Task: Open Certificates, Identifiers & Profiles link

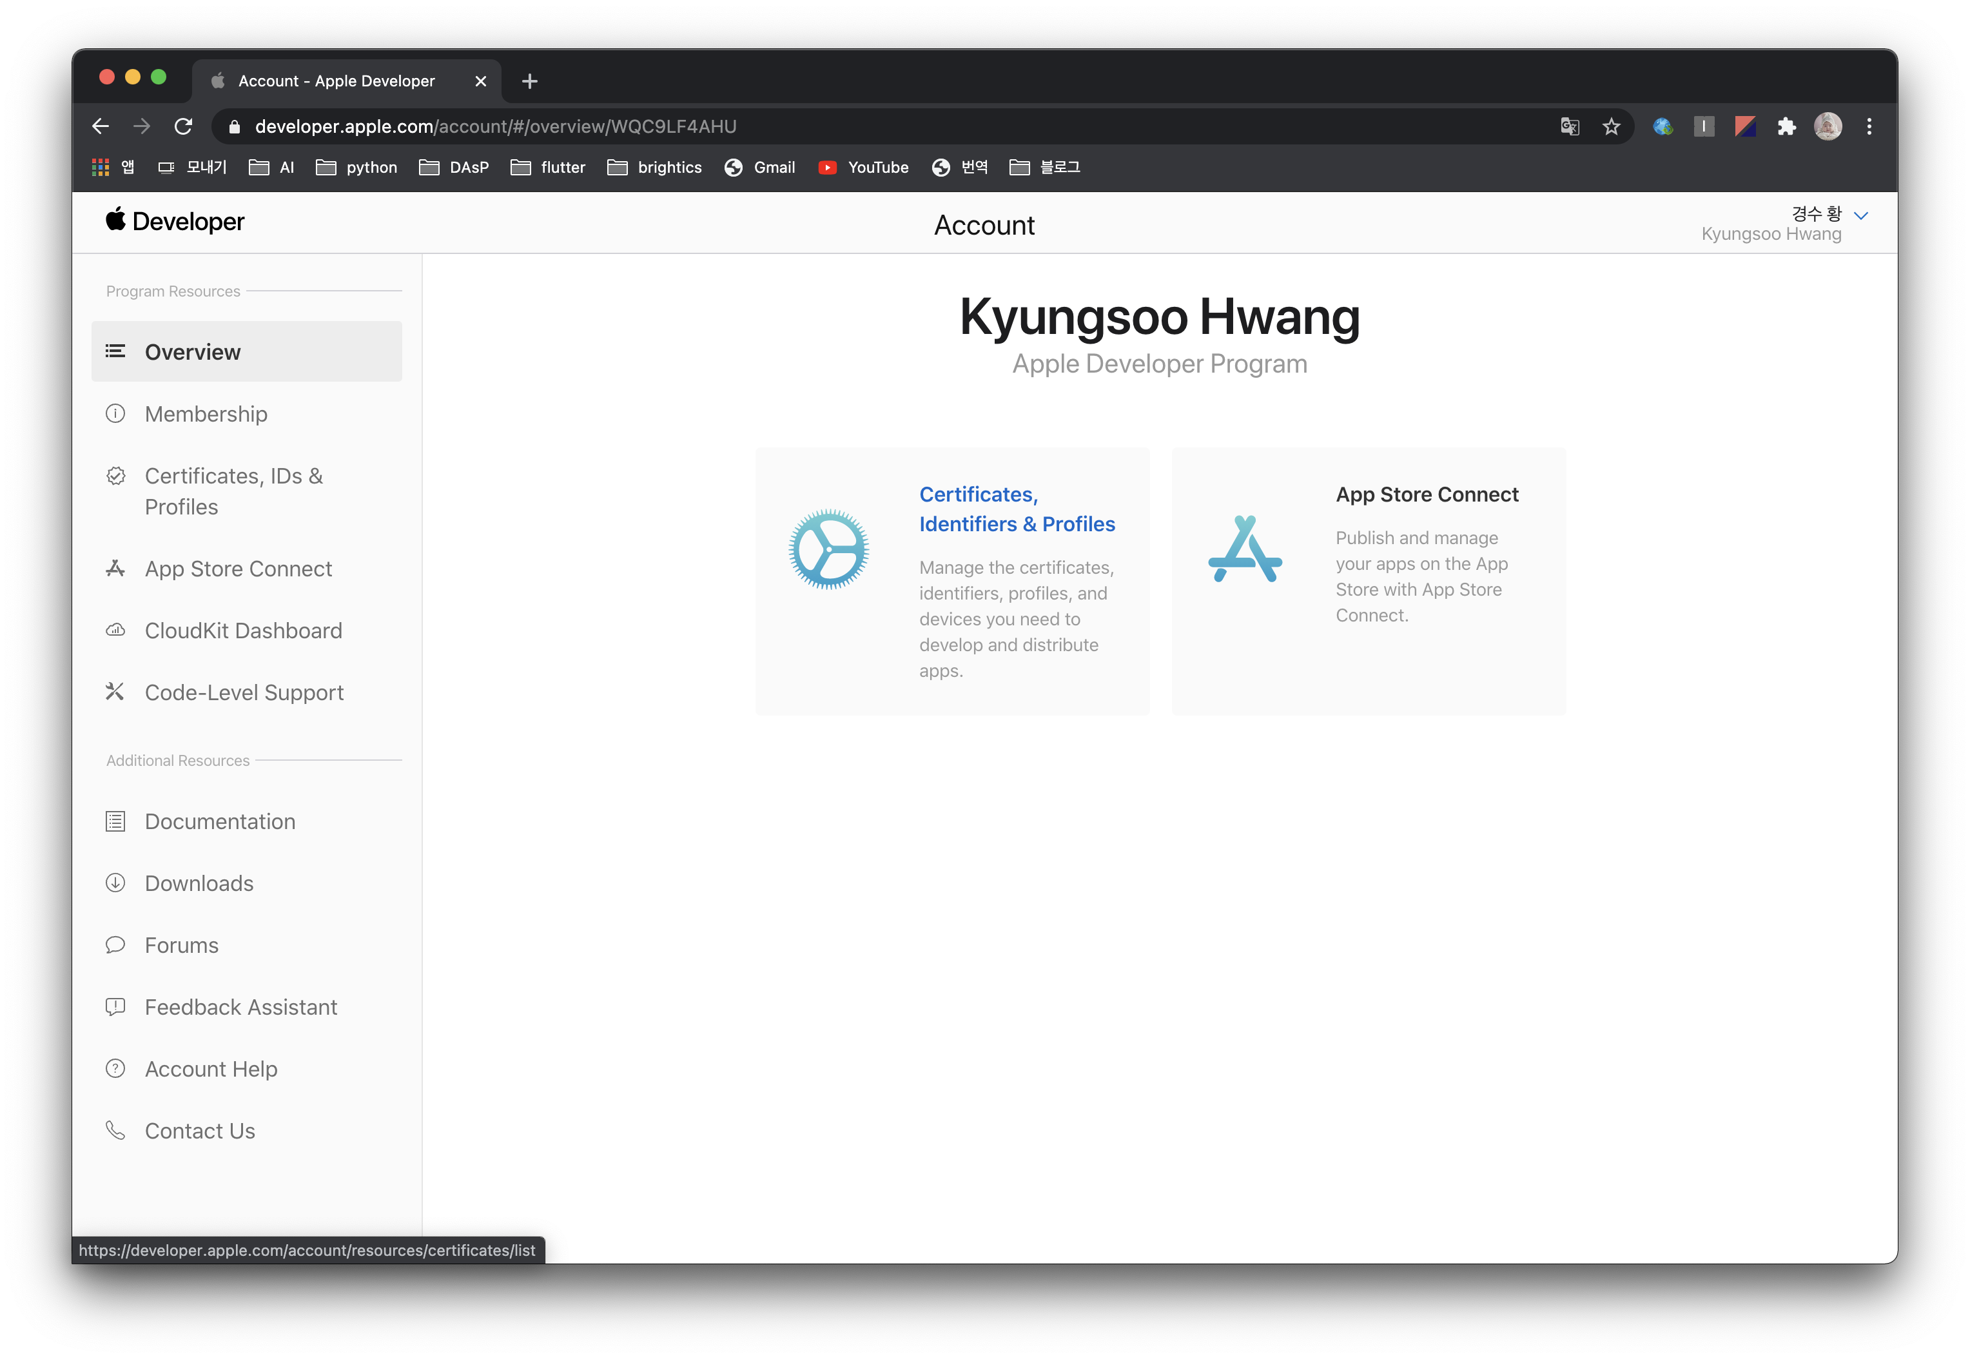Action: point(1017,509)
